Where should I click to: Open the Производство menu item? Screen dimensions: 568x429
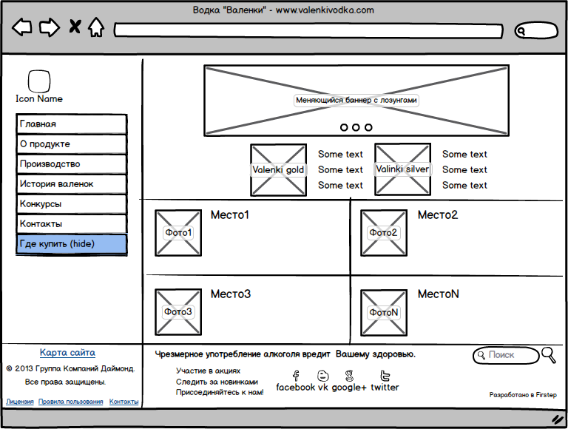pyautogui.click(x=71, y=163)
